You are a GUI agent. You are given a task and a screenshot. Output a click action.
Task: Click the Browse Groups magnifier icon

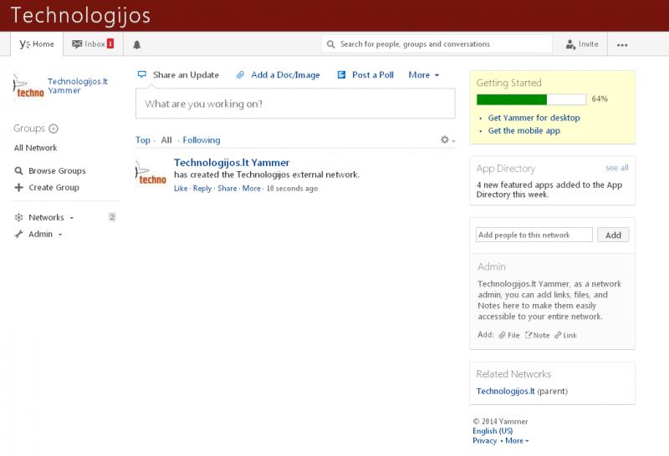18,170
